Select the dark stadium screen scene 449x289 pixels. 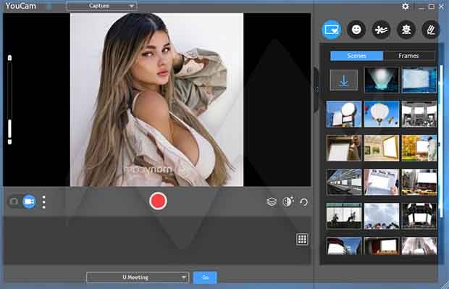click(x=419, y=216)
